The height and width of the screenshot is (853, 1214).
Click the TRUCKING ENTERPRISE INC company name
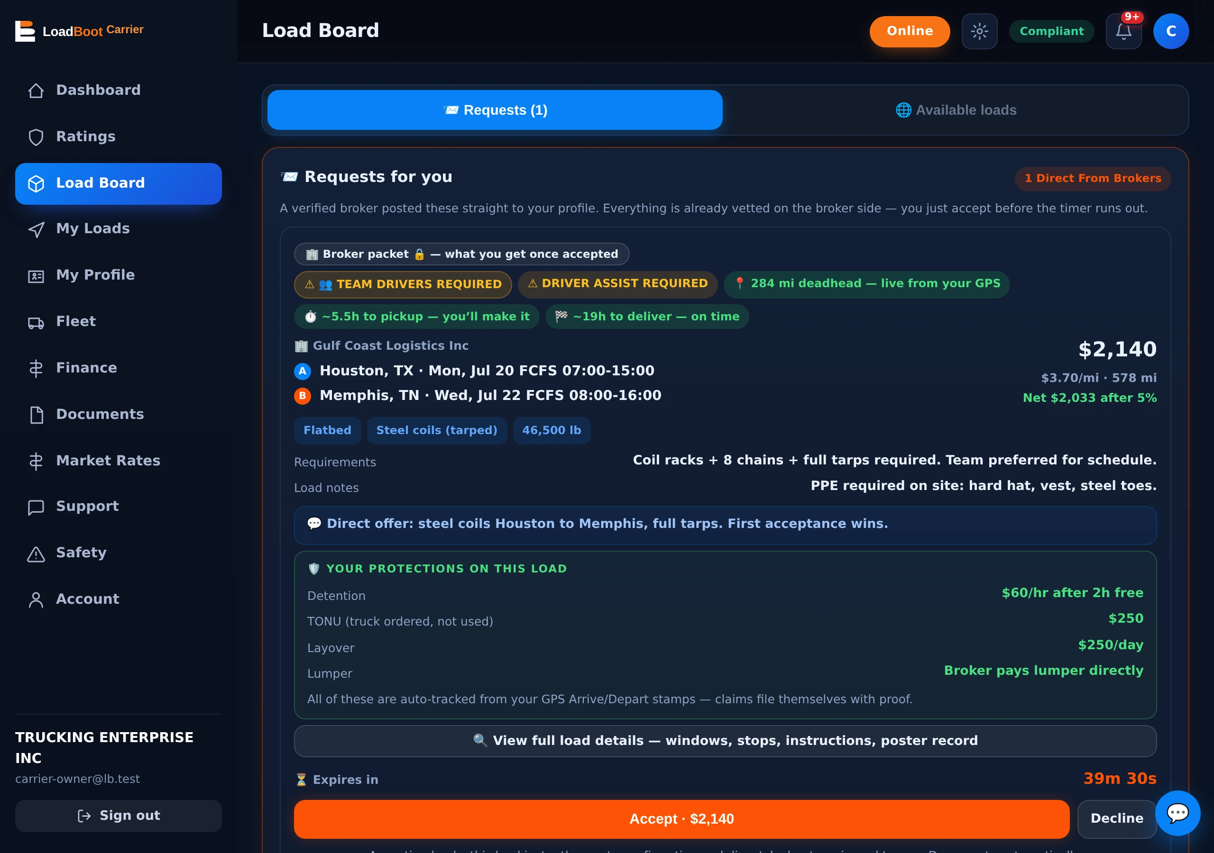tap(105, 747)
